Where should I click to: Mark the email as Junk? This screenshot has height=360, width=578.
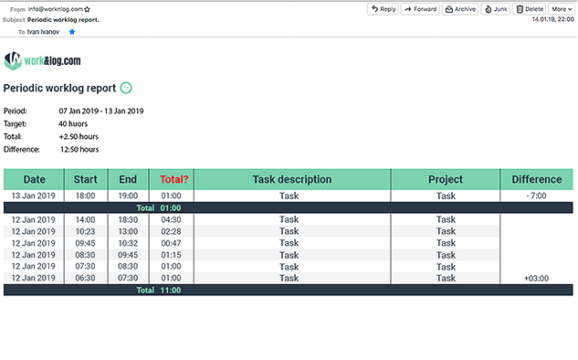pyautogui.click(x=496, y=9)
